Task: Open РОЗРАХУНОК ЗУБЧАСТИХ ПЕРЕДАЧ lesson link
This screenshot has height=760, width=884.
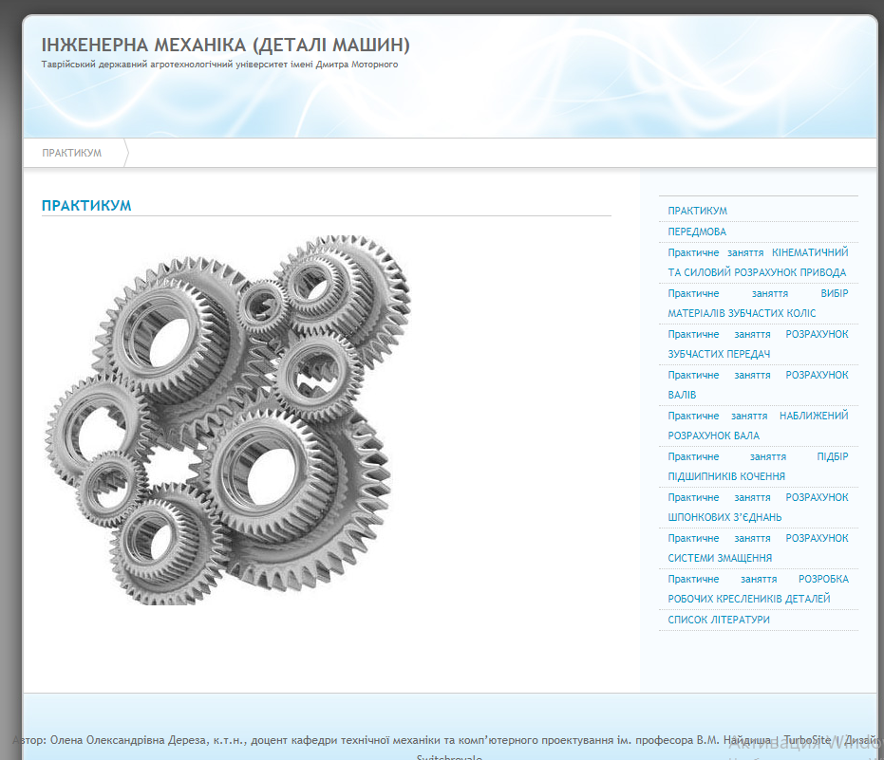Action: pos(758,344)
